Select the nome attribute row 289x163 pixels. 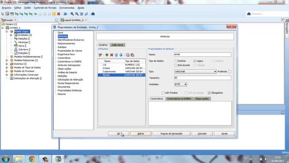pyautogui.click(x=121, y=68)
